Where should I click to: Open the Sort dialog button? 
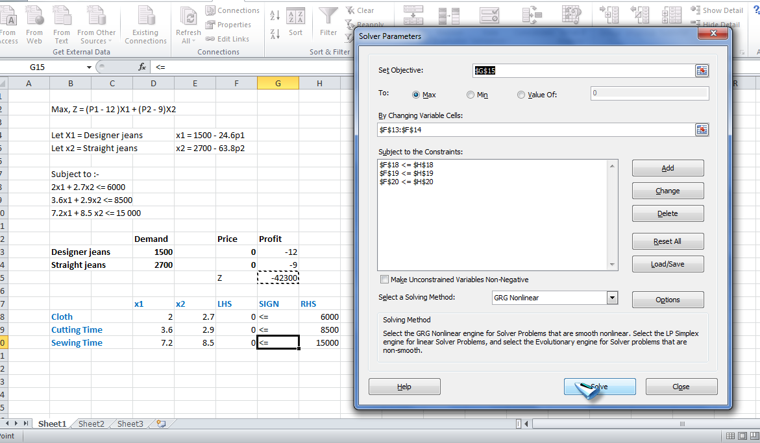[295, 23]
